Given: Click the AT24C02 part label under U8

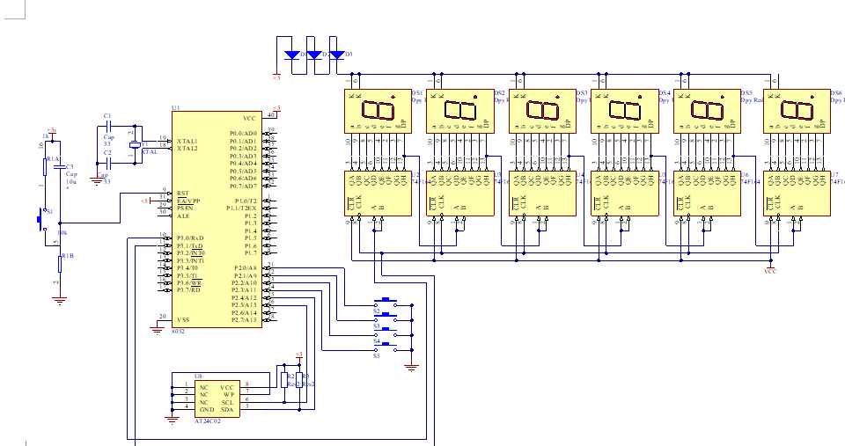Looking at the screenshot, I should tap(208, 421).
